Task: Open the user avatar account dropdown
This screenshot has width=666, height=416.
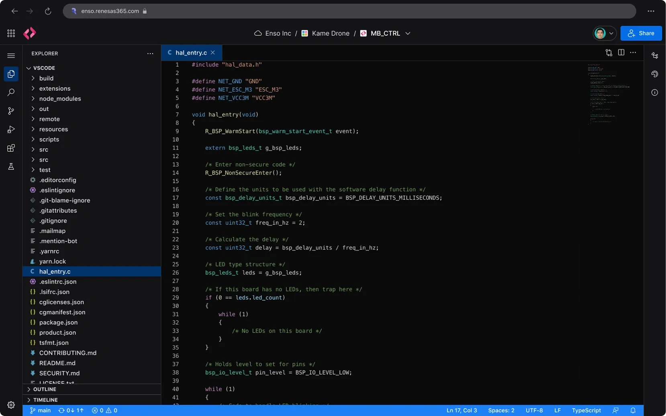Action: pyautogui.click(x=604, y=33)
